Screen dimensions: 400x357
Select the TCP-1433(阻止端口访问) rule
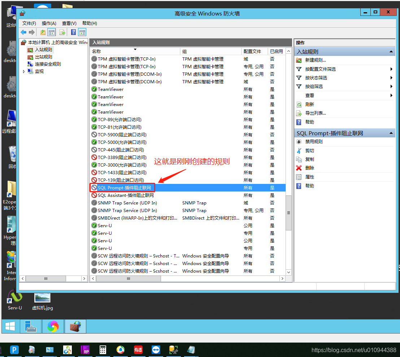tap(188, 173)
